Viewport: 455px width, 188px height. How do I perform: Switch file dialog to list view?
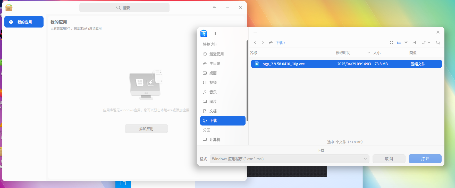[399, 42]
